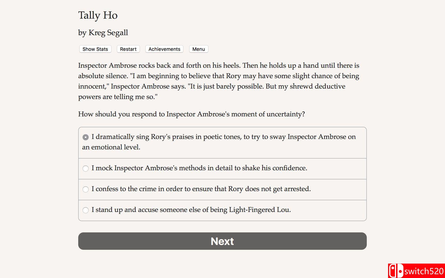The image size is (445, 278).
Task: Select the radio button for singing Rory's praises
Action: pos(85,137)
